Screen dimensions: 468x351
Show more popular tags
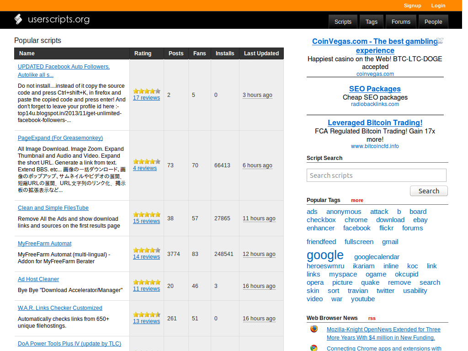click(x=357, y=200)
